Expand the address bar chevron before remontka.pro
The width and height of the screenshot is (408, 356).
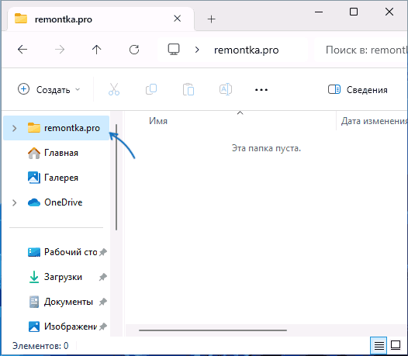(x=197, y=50)
